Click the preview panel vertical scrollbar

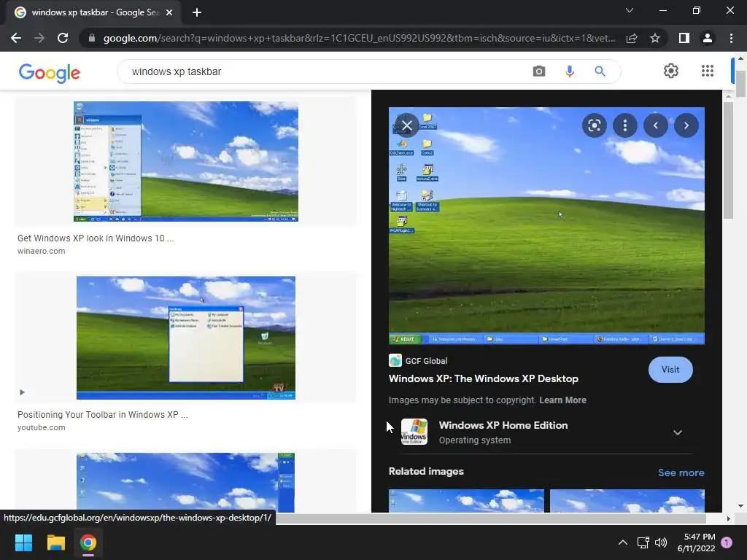728,160
